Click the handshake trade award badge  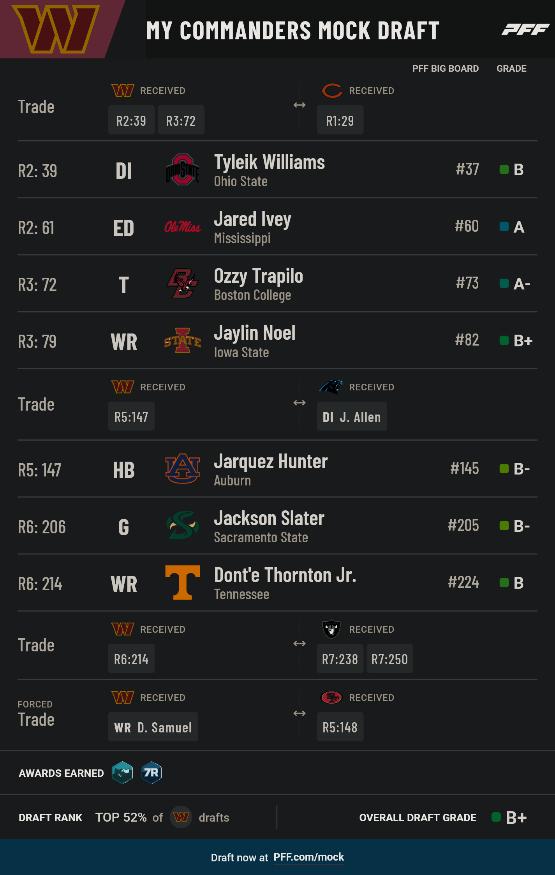(122, 773)
